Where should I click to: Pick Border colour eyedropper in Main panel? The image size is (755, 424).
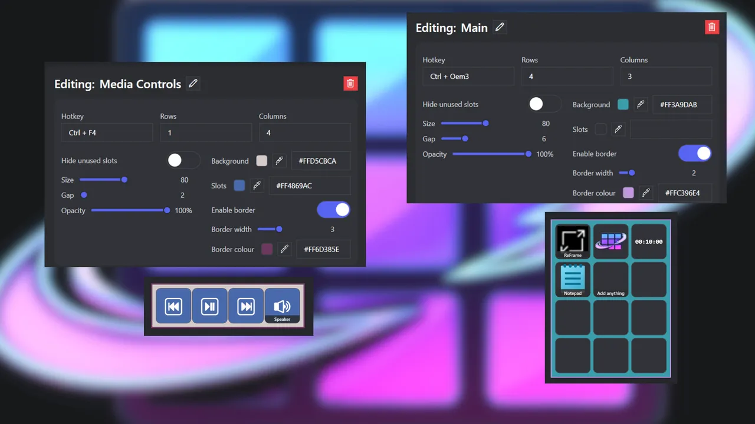tap(646, 193)
